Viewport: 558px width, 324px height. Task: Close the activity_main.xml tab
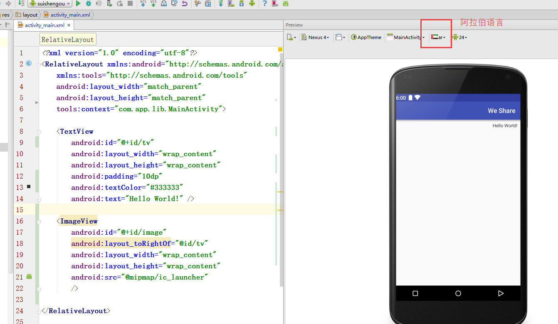69,25
